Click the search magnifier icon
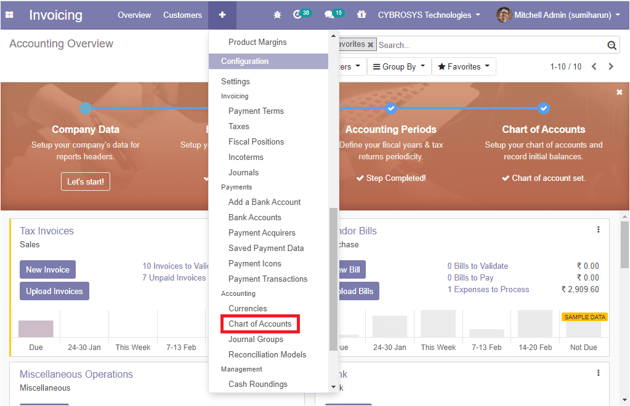630x406 pixels. click(x=612, y=46)
